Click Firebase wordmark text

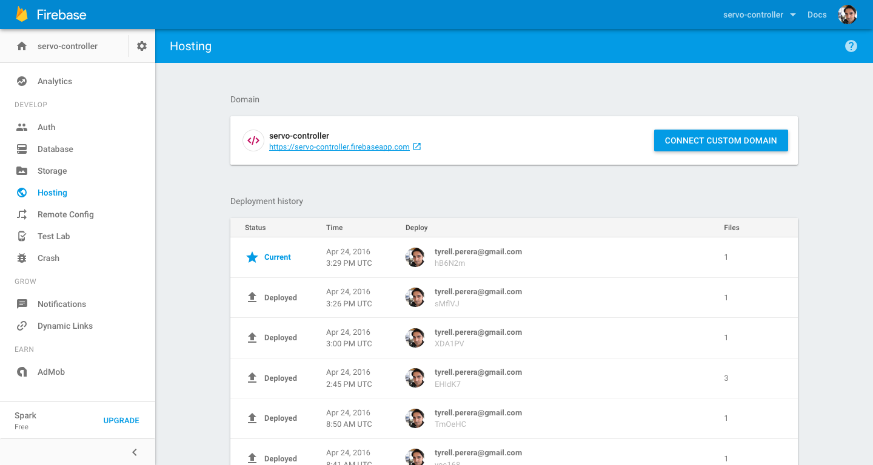pyautogui.click(x=62, y=15)
